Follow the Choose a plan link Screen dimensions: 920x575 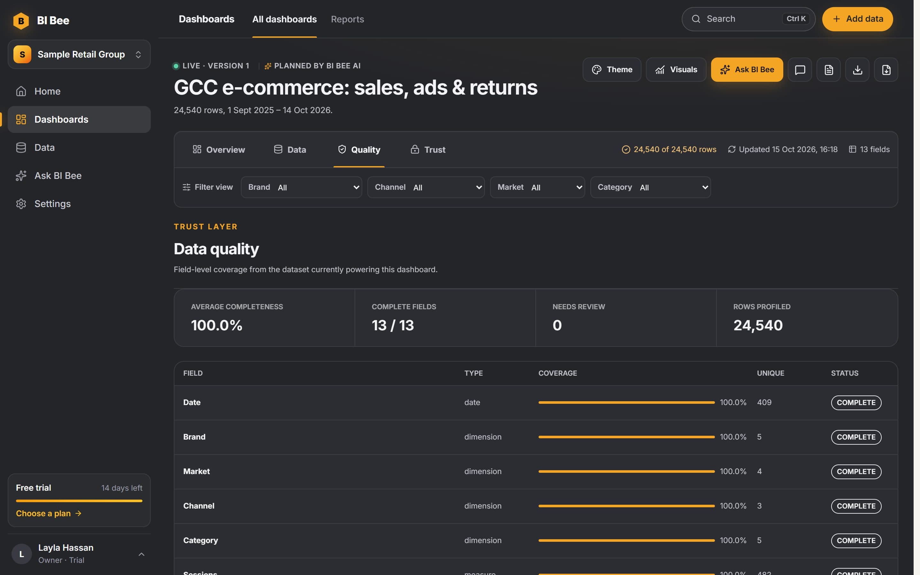click(x=49, y=513)
